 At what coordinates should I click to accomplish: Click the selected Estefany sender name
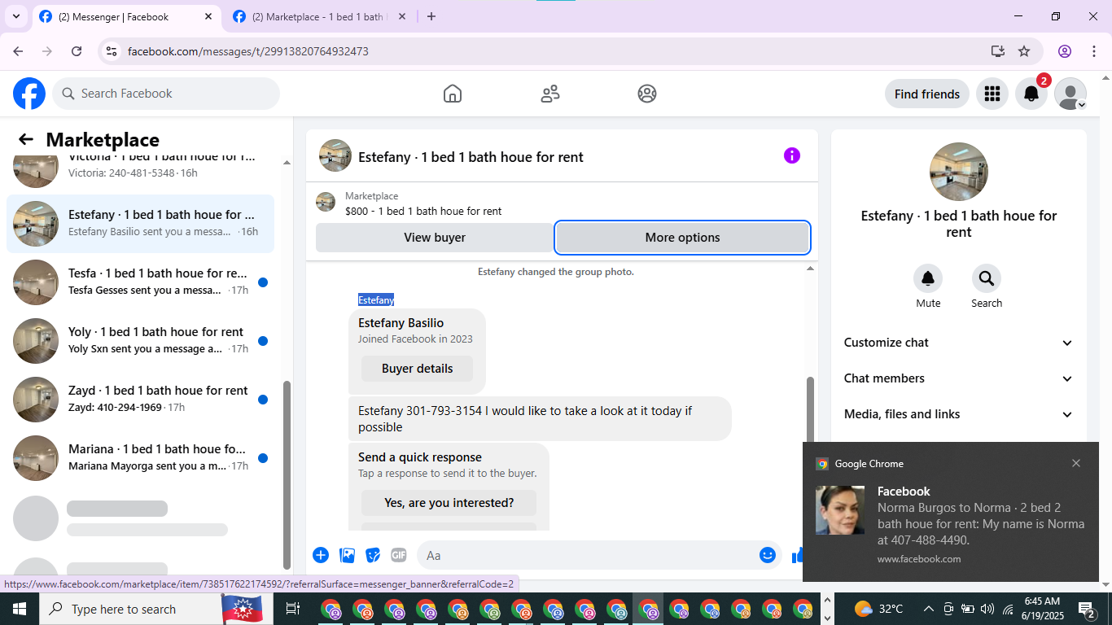pos(376,299)
